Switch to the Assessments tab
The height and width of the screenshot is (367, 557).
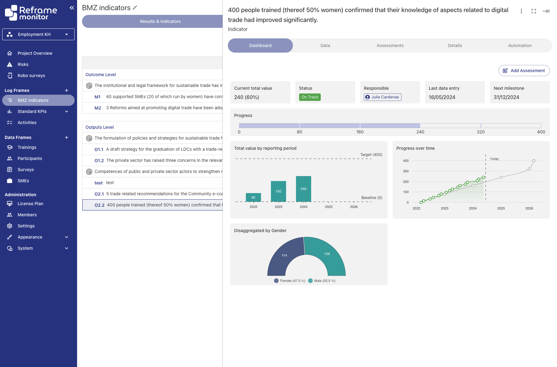[390, 45]
